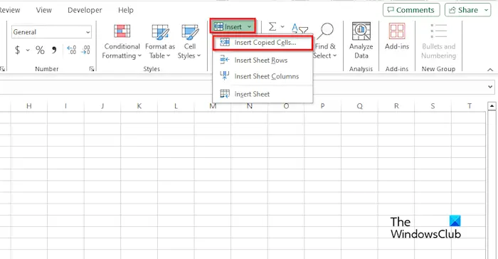
Task: Select column S header
Action: 433,106
